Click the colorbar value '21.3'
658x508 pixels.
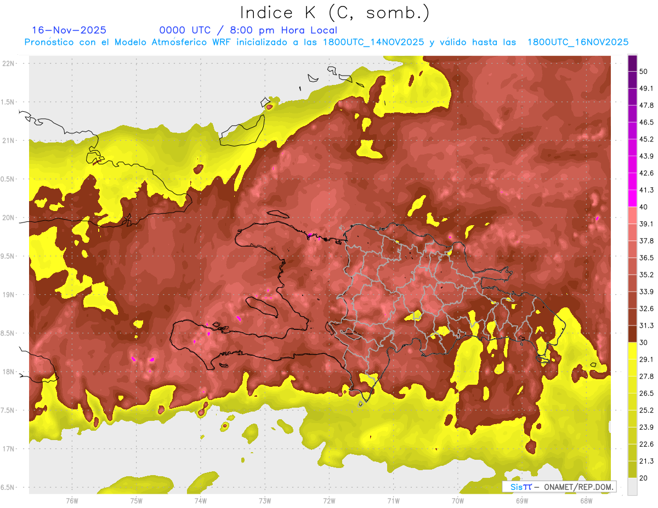tap(646, 461)
